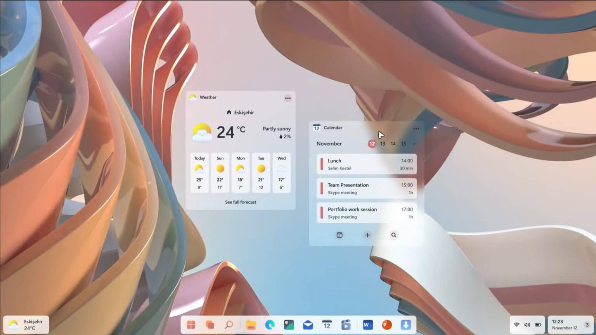Expand the date row in the Calendar widget
Screen dimensions: 596x335
[x=414, y=143]
